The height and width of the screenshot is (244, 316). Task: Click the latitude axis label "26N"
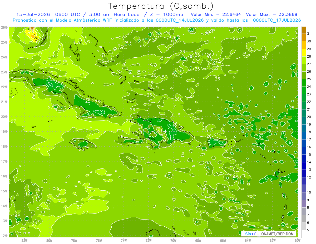(x=4, y=27)
